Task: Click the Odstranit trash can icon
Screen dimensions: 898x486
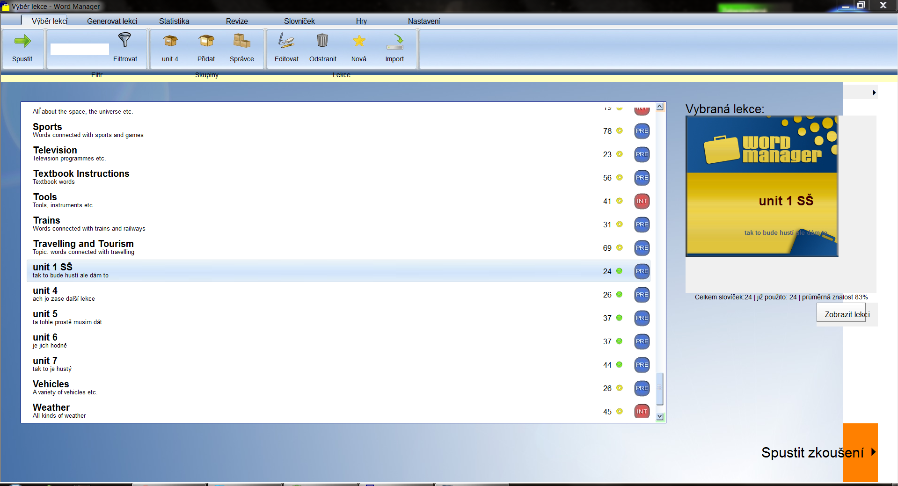Action: (322, 41)
